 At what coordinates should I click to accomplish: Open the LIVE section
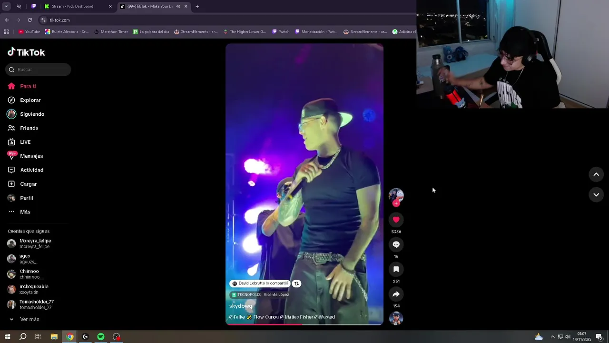click(x=20, y=142)
